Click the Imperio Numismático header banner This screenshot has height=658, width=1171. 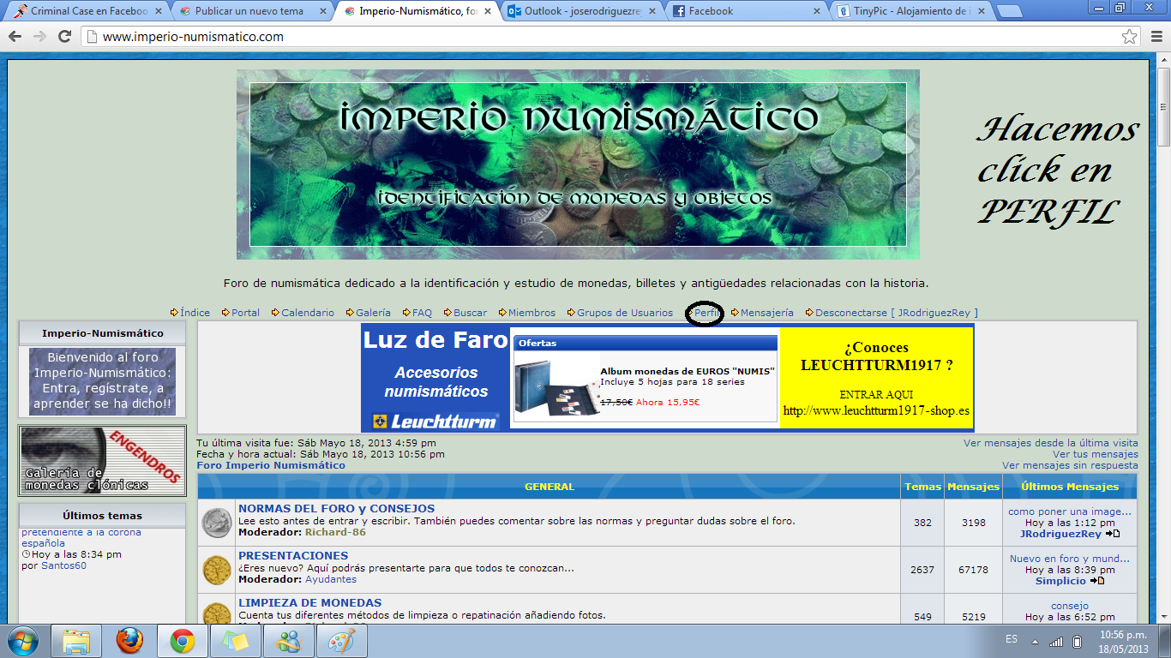[x=578, y=164]
